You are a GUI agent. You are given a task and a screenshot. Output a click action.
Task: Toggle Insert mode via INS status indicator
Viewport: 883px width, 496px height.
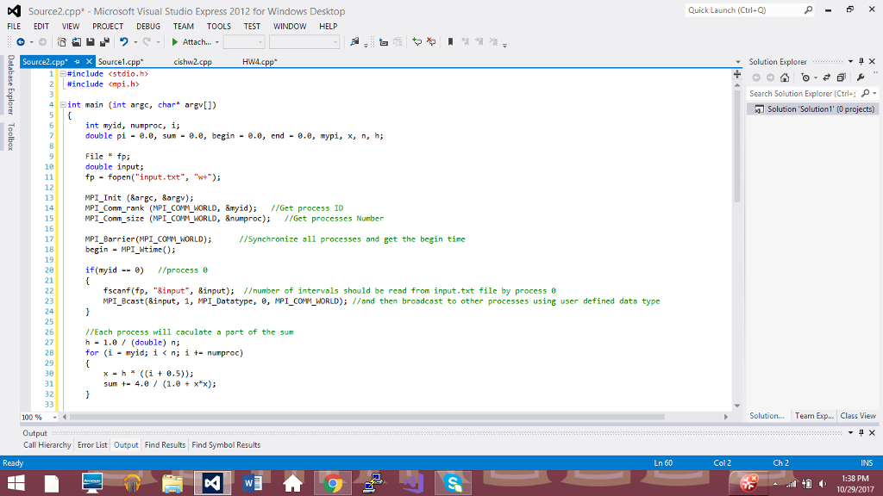[867, 462]
